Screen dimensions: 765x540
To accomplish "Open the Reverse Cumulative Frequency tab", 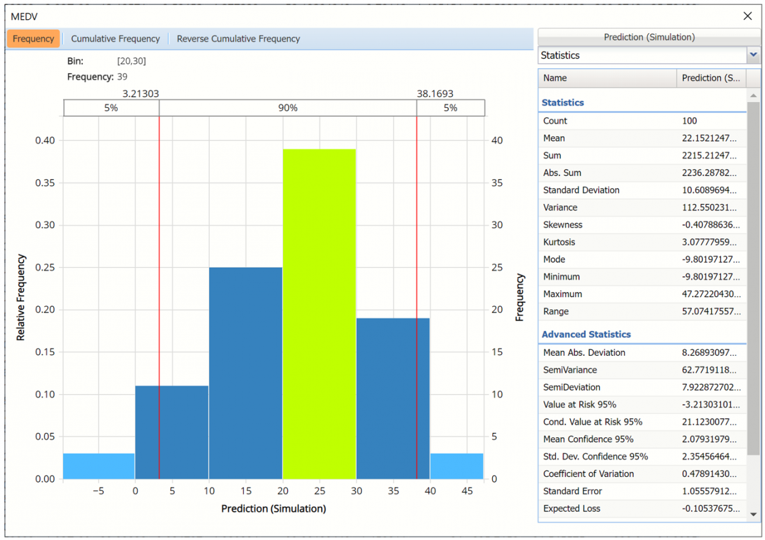I will (238, 39).
